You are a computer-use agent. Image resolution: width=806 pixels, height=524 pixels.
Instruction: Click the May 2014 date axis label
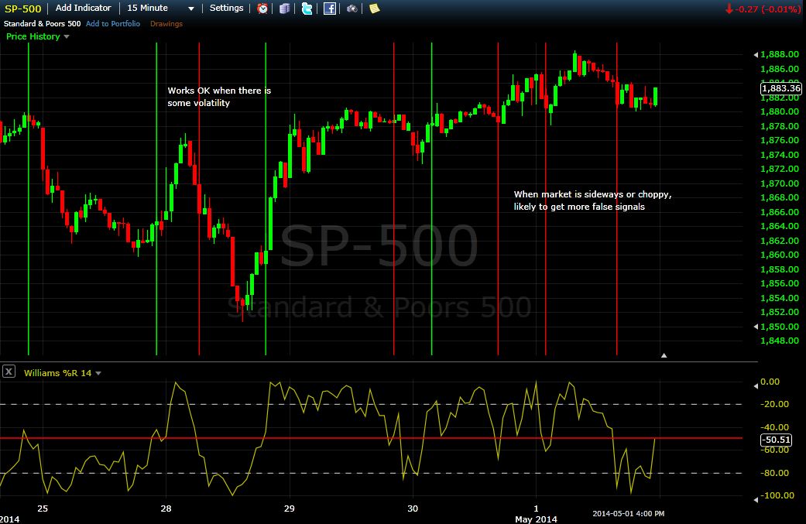click(x=536, y=519)
